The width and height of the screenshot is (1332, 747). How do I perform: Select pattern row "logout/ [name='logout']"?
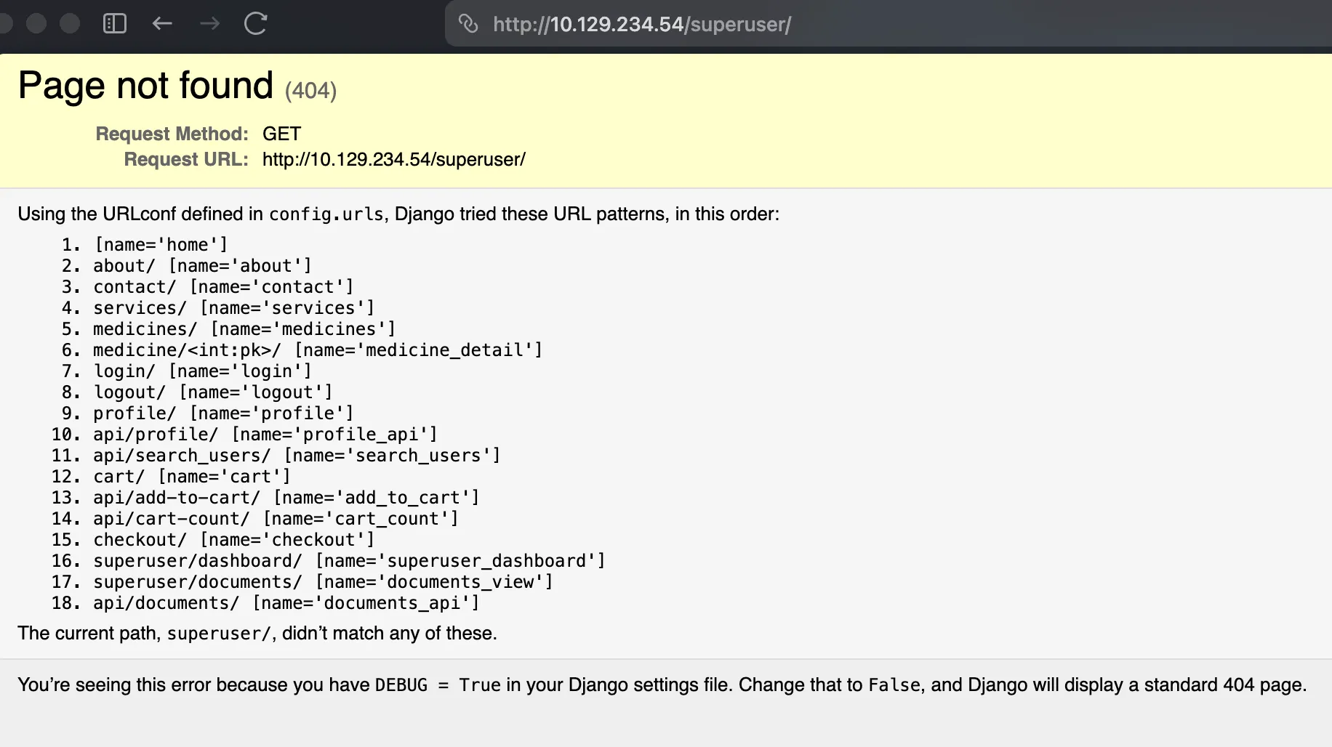tap(213, 392)
